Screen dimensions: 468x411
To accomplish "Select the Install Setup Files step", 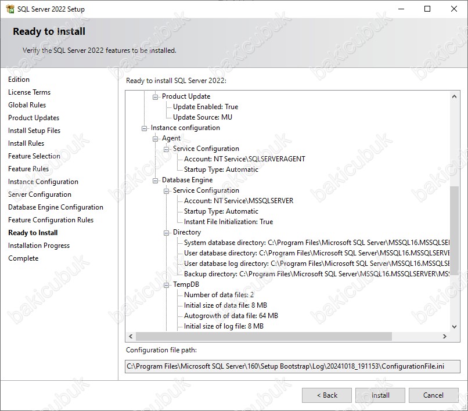I will [34, 131].
